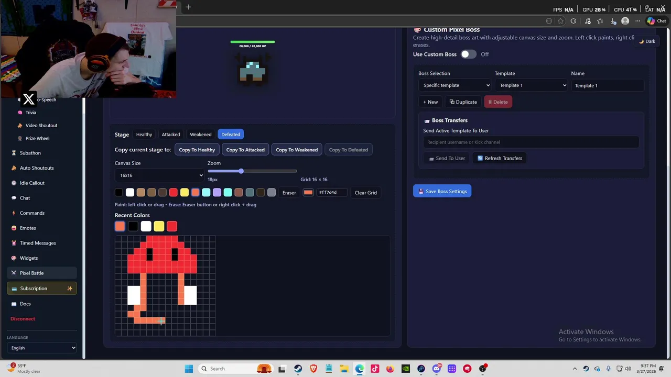Click the Name input field Template 1
The height and width of the screenshot is (377, 671).
[x=608, y=85]
